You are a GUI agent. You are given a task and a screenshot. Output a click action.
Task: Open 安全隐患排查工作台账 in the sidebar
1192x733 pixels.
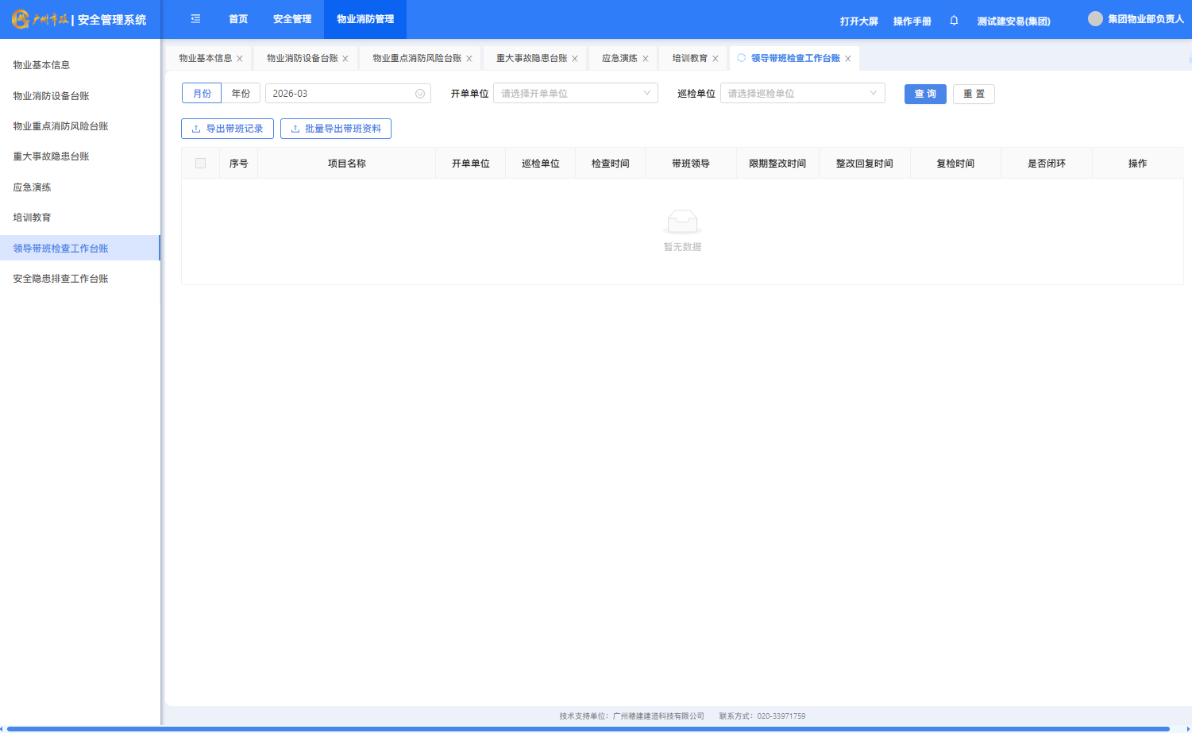tap(60, 279)
